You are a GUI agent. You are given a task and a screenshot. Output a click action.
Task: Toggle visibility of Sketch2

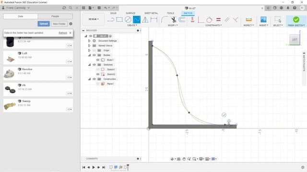[x=98, y=75]
